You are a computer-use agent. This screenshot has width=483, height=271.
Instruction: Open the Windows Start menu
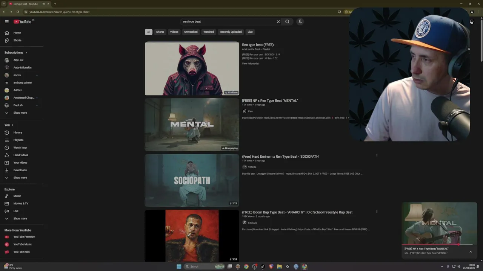tap(179, 266)
